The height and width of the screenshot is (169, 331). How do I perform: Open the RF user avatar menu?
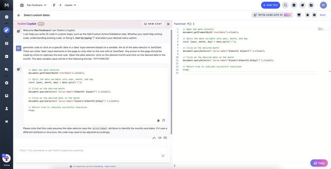(323, 5)
